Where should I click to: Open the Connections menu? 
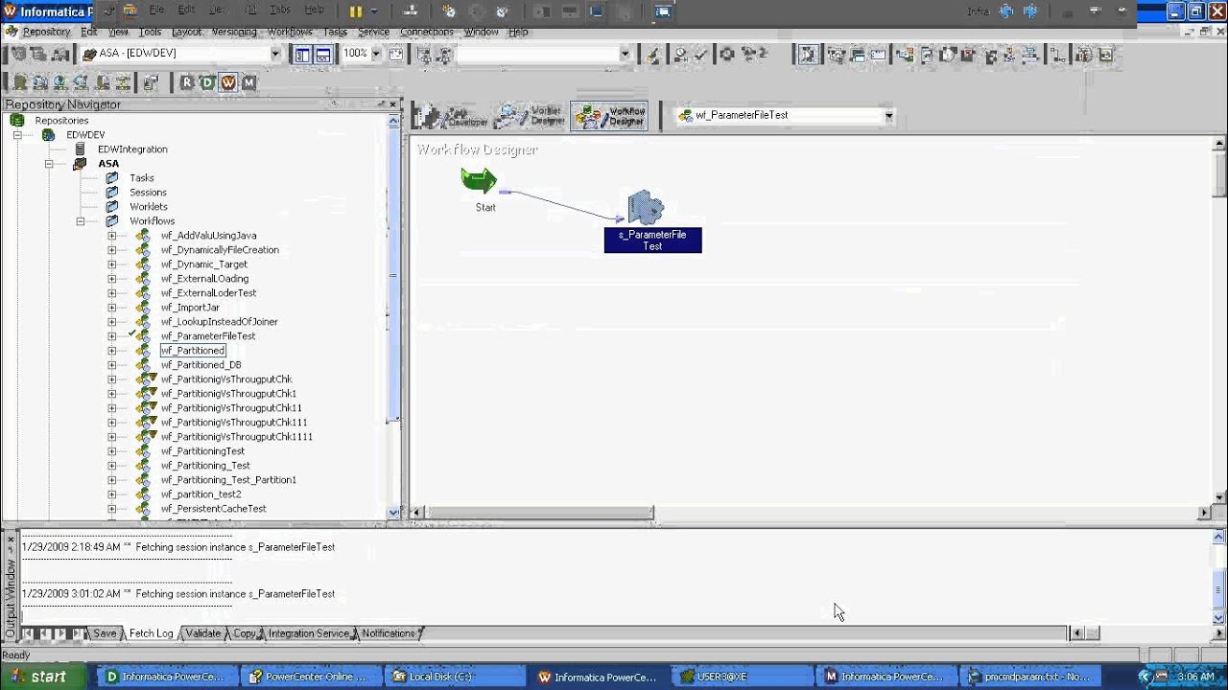click(x=426, y=32)
